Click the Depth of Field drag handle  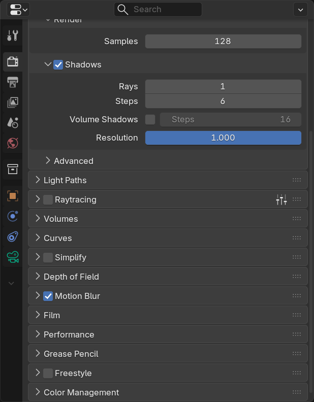(297, 276)
